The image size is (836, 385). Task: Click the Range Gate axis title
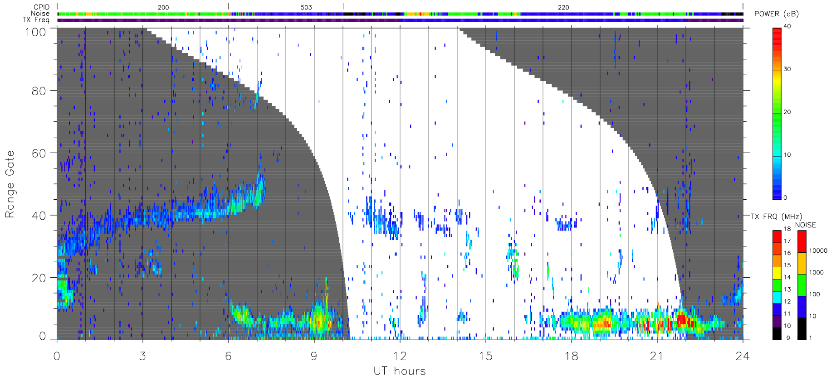point(10,184)
